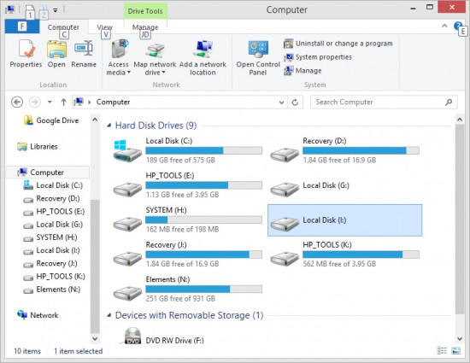Click the Rename ribbon icon
The width and height of the screenshot is (470, 363).
(84, 49)
